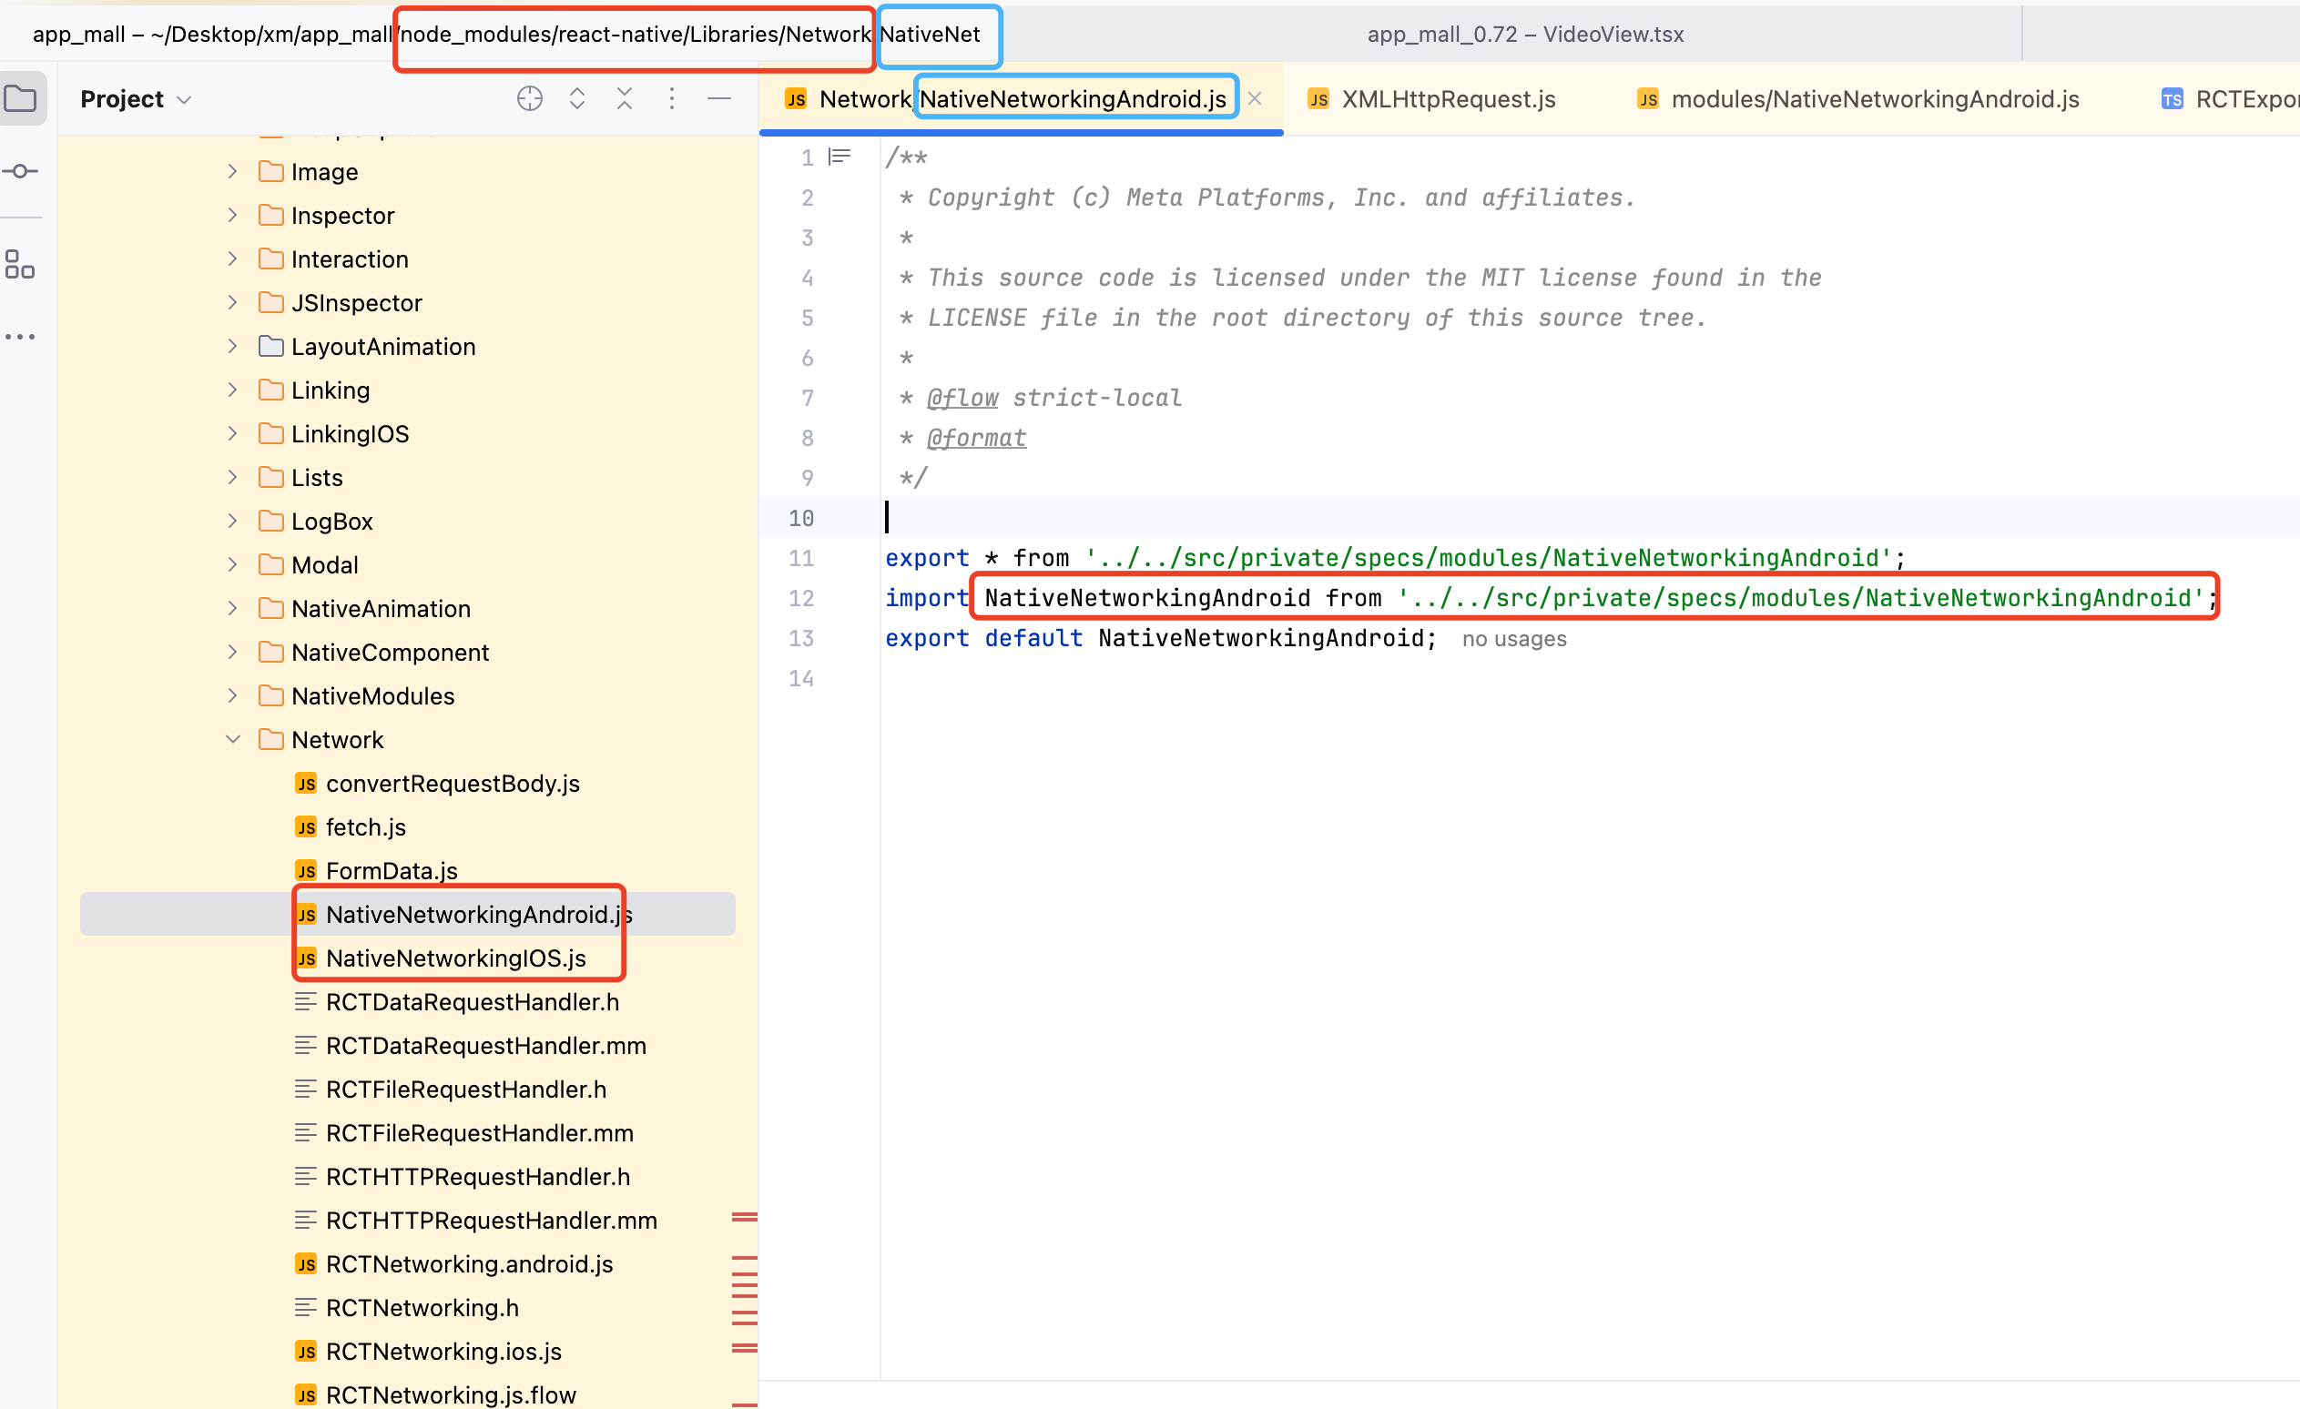Image resolution: width=2300 pixels, height=1409 pixels.
Task: Click the Project tool window folder icon
Action: (21, 98)
